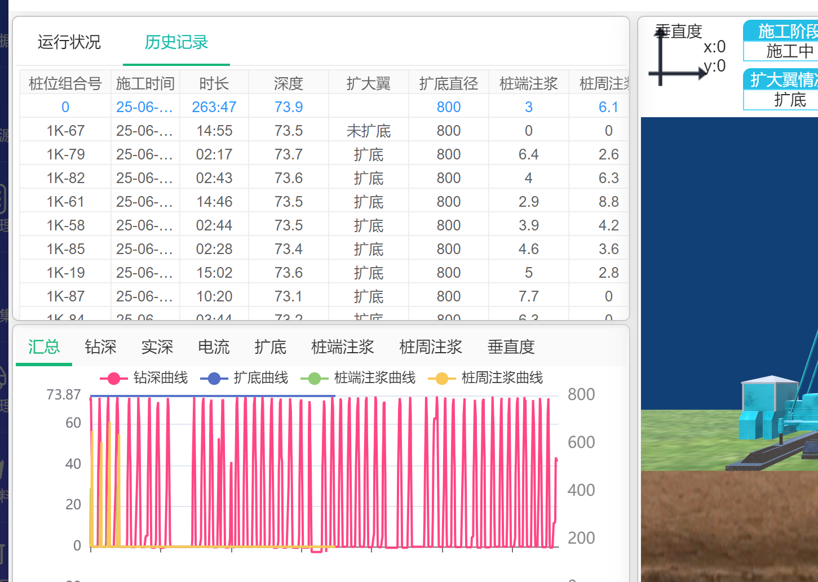The height and width of the screenshot is (582, 818).
Task: Switch to the 实深 chart tab
Action: 157,346
